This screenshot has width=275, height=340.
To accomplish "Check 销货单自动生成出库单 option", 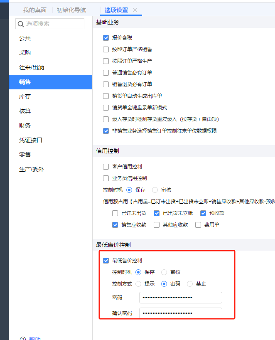I will (106, 96).
